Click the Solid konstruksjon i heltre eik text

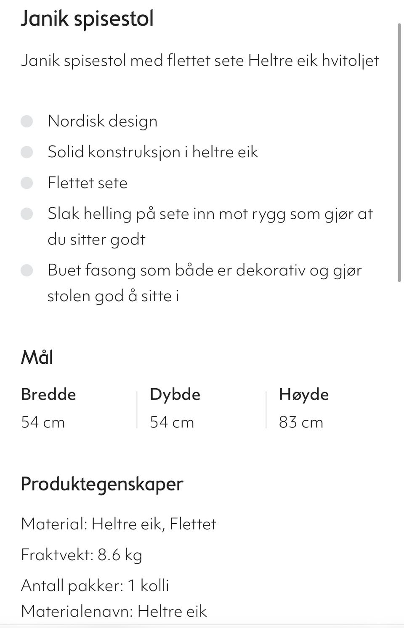pyautogui.click(x=153, y=152)
